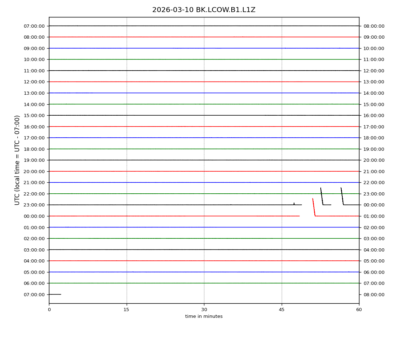408x337 pixels.
Task: Click the vertical UTC local time axis label
Action: pos(17,160)
